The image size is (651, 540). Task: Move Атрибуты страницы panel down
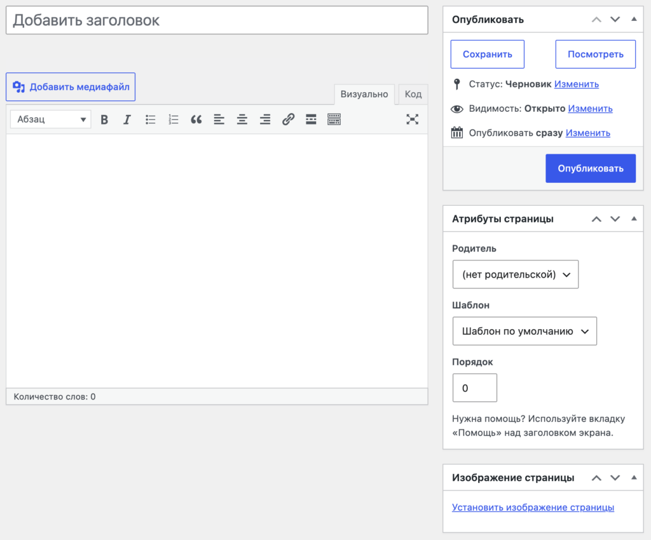pos(615,219)
